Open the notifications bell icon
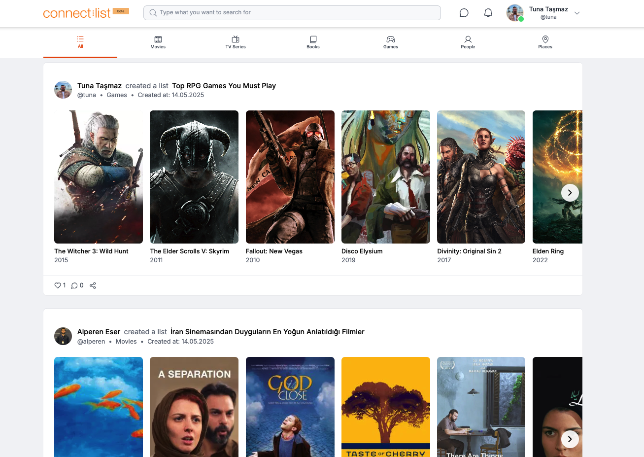Screen dimensions: 644x457 click(488, 13)
